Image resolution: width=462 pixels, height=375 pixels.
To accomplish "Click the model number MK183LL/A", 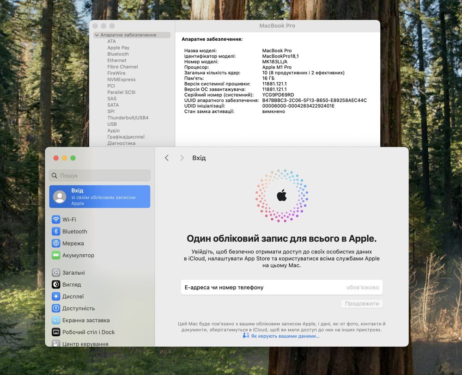I will tap(274, 61).
